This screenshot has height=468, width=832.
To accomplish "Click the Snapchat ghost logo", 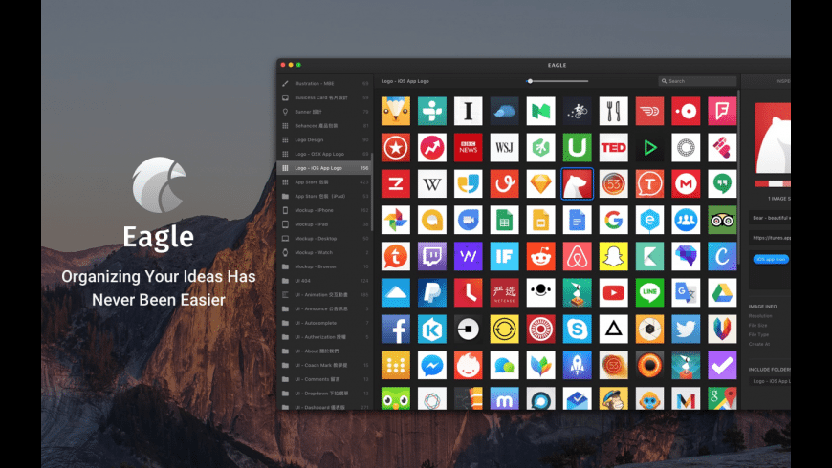I will [613, 256].
